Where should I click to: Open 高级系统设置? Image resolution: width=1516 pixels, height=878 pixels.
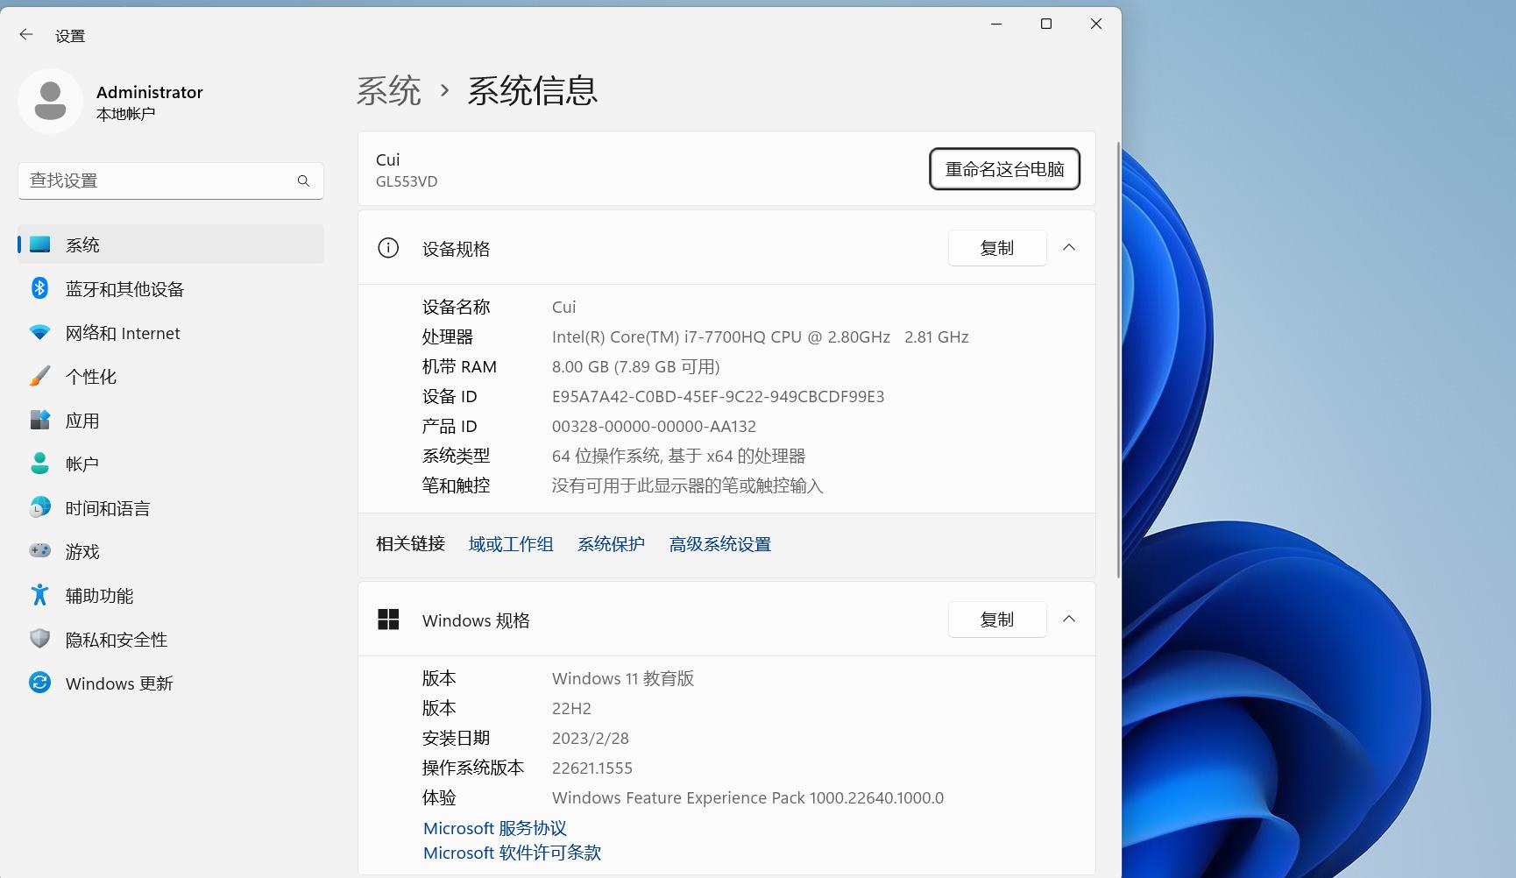719,543
